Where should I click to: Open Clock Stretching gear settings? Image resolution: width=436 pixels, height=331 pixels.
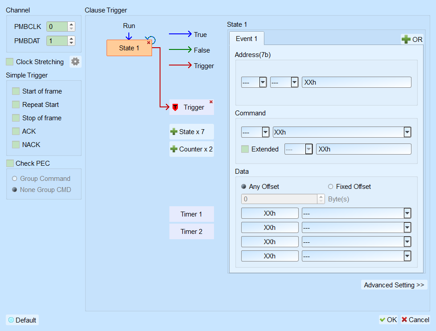tap(75, 61)
